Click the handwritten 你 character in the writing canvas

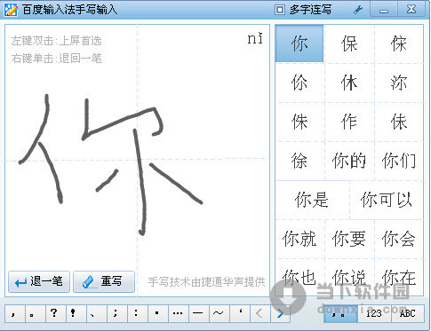pos(111,164)
